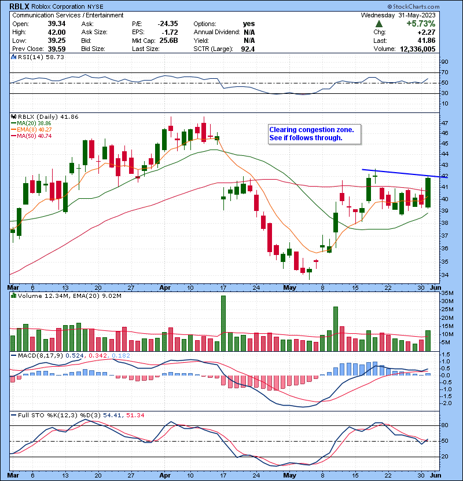This screenshot has height=481, width=463.
Task: Click the High value 42.00
Action: pos(56,32)
